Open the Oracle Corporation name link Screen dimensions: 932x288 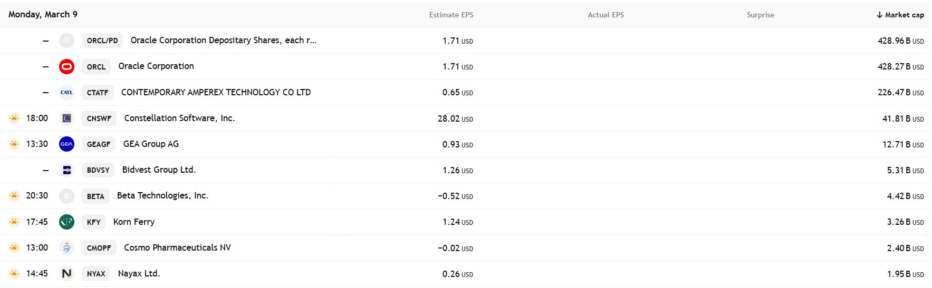pos(156,66)
